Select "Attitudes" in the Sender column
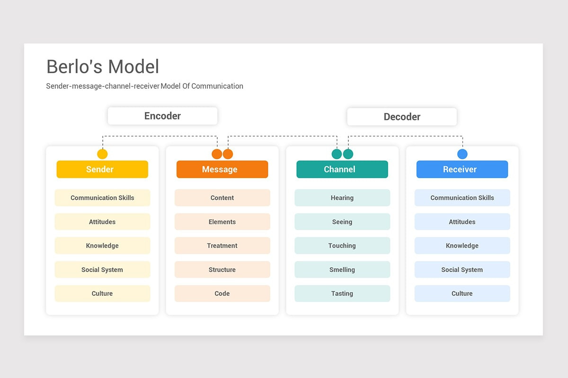The width and height of the screenshot is (568, 378). click(102, 222)
